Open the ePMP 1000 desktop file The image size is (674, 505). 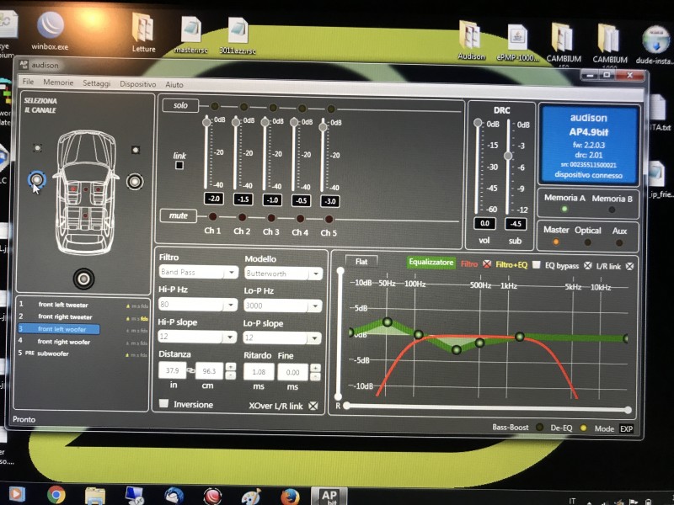pos(517,42)
